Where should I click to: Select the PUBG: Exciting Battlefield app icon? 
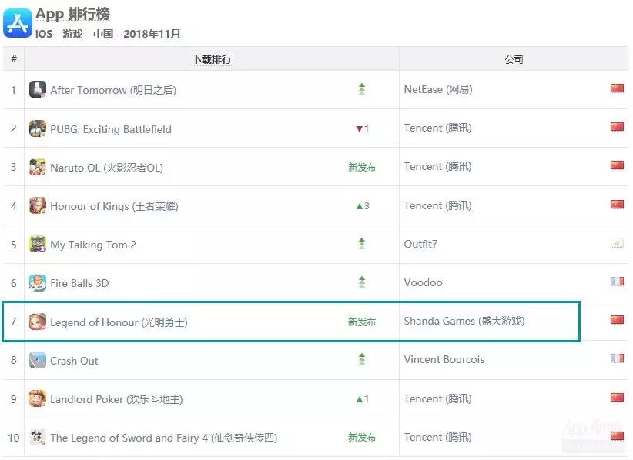click(x=37, y=128)
